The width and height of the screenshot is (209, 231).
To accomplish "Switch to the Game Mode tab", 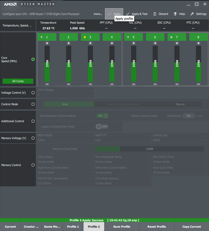I will (52, 227).
